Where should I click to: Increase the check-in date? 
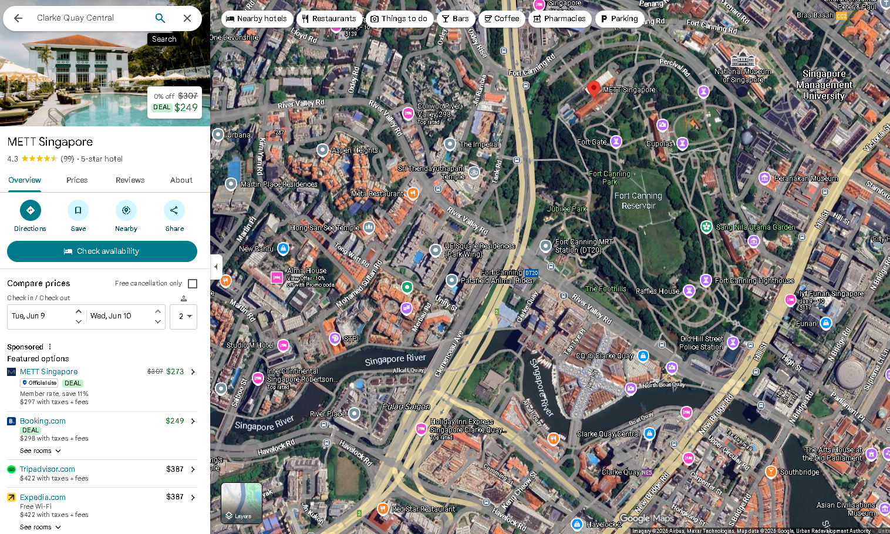pos(79,311)
